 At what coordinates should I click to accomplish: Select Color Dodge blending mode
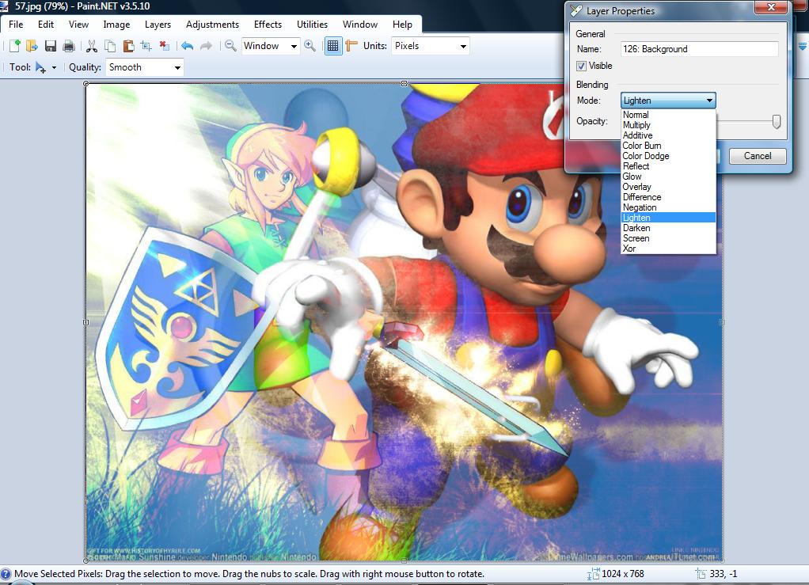[669, 156]
